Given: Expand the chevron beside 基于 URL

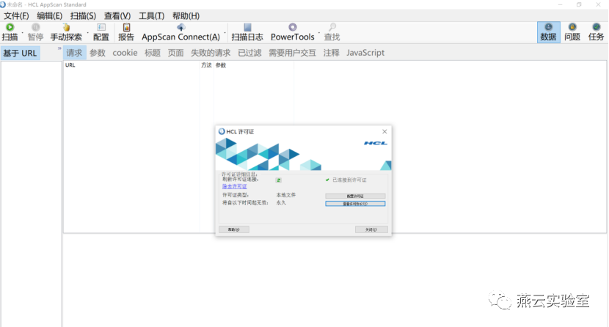Looking at the screenshot, I should 59,48.
